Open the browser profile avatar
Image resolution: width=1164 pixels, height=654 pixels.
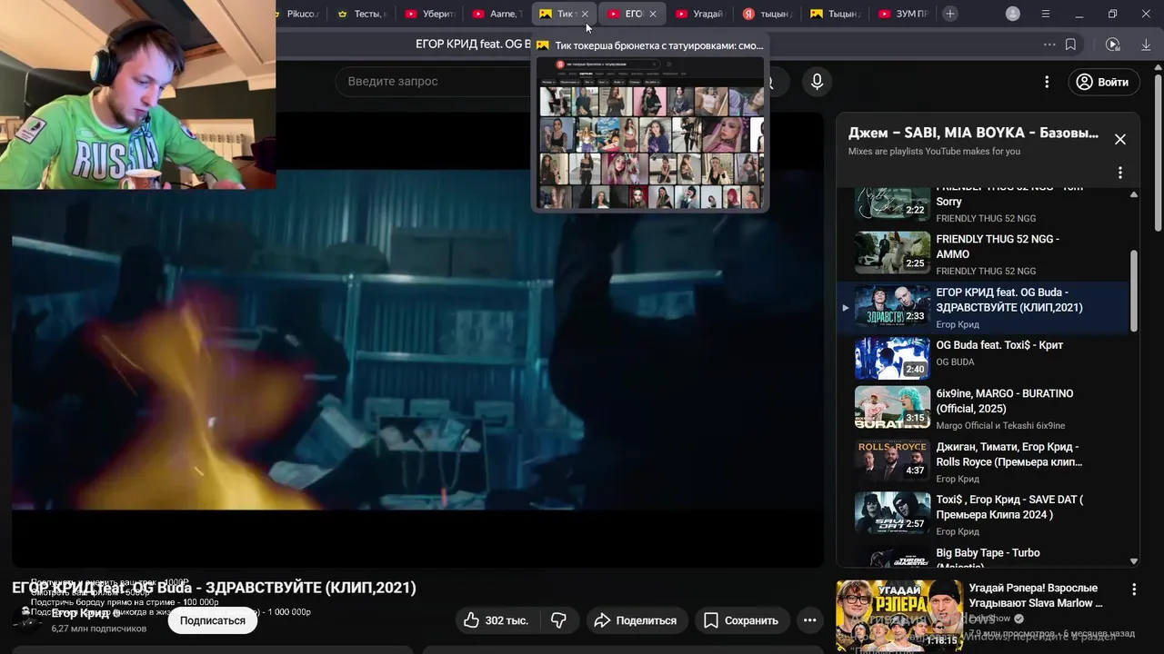[x=1013, y=14]
